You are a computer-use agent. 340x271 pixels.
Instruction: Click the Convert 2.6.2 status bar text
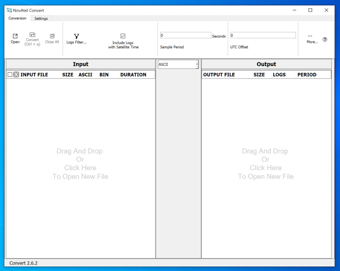23,263
